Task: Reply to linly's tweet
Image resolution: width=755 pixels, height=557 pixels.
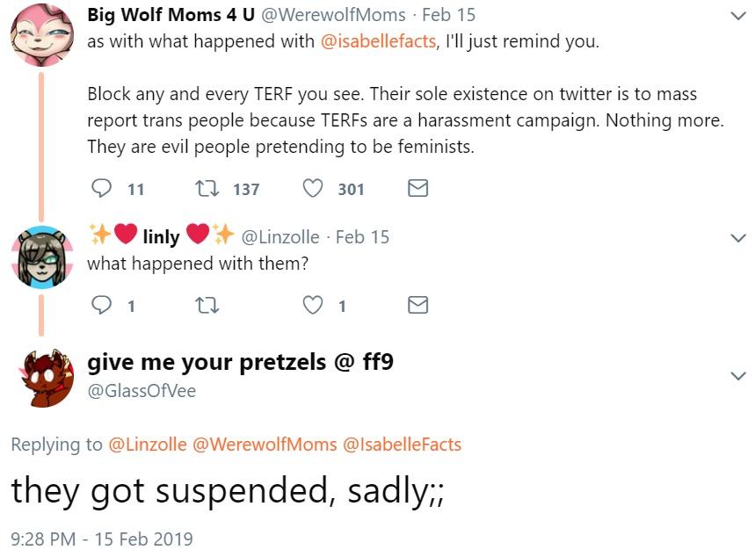Action: [x=103, y=305]
